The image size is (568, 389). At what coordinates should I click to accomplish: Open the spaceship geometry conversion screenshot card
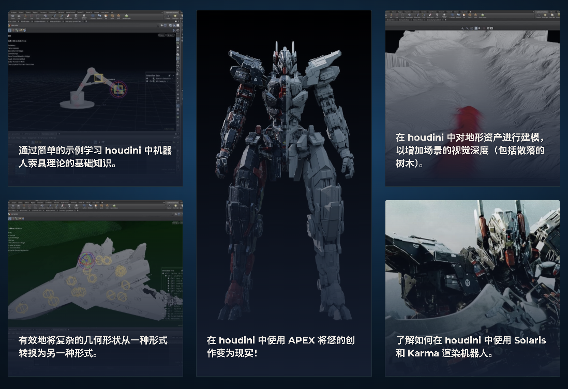pos(95,288)
